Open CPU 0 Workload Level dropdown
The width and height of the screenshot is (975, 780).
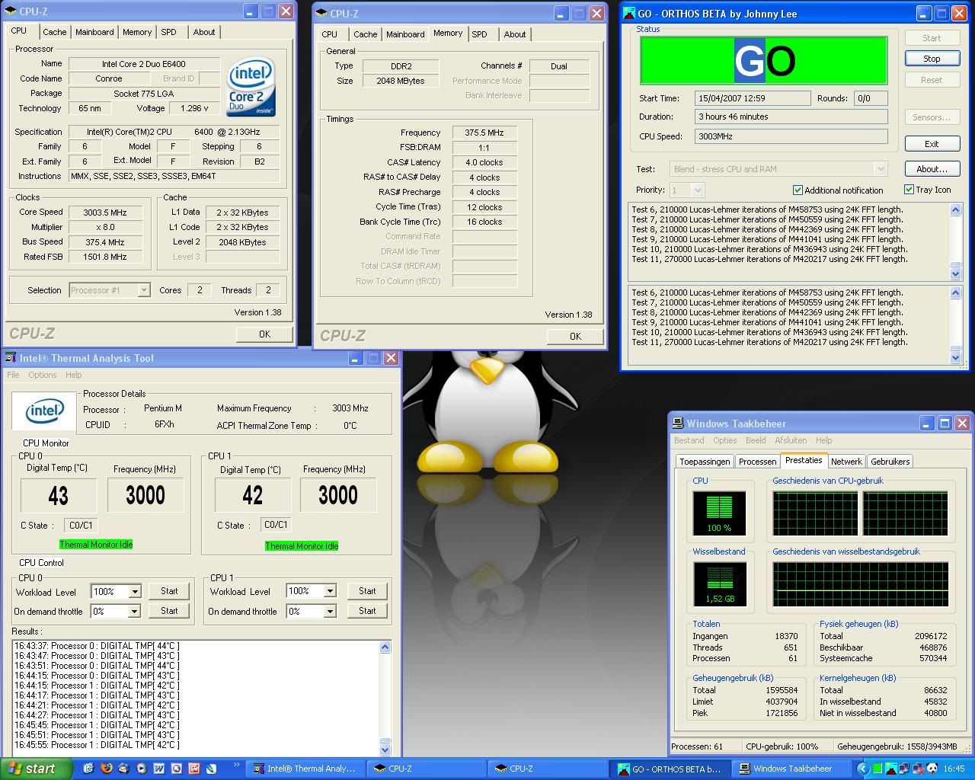tap(135, 592)
